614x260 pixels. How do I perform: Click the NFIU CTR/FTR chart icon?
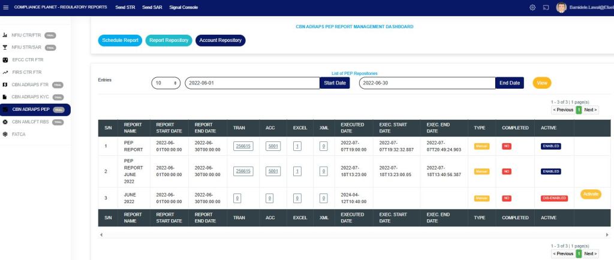coord(5,35)
